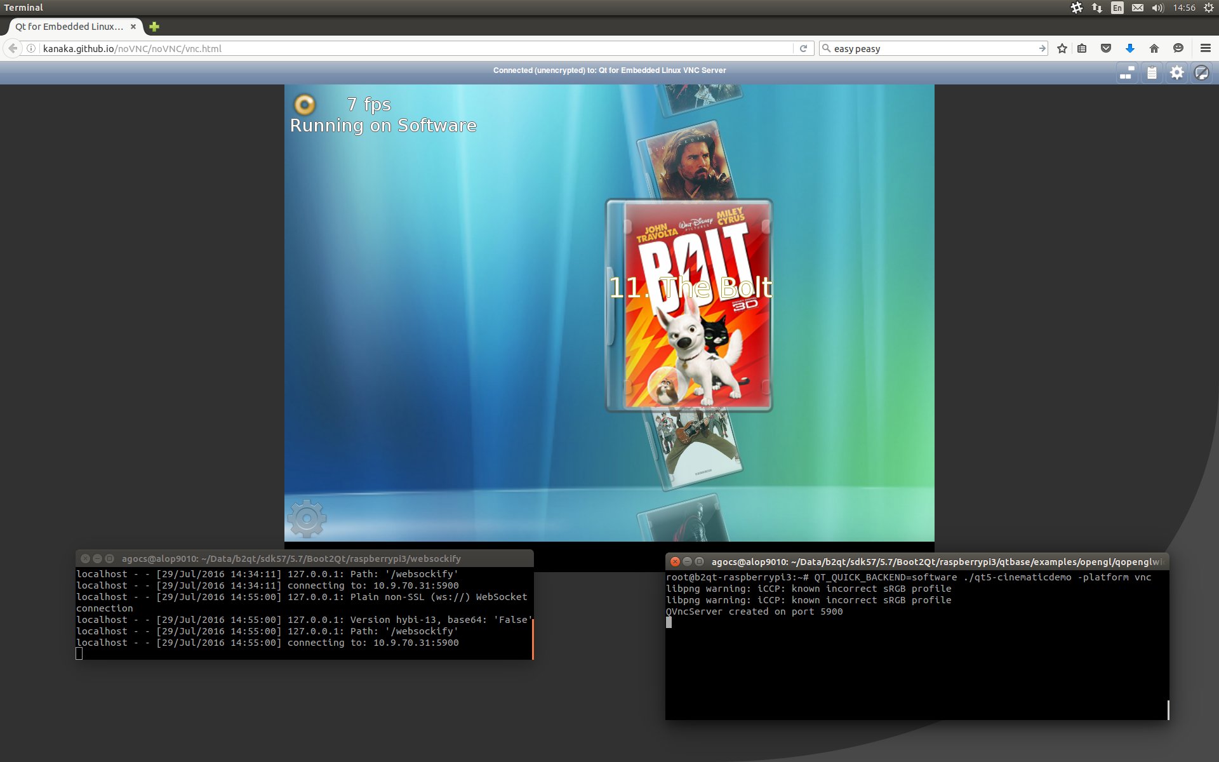Click the orange scrollbar in websockify terminal

click(x=532, y=638)
